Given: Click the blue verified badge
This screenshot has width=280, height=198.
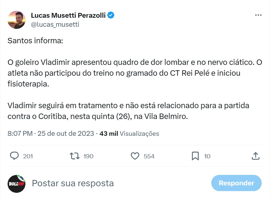Looking at the screenshot, I should coord(111,15).
